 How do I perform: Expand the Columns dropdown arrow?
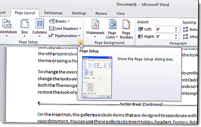coord(39,36)
